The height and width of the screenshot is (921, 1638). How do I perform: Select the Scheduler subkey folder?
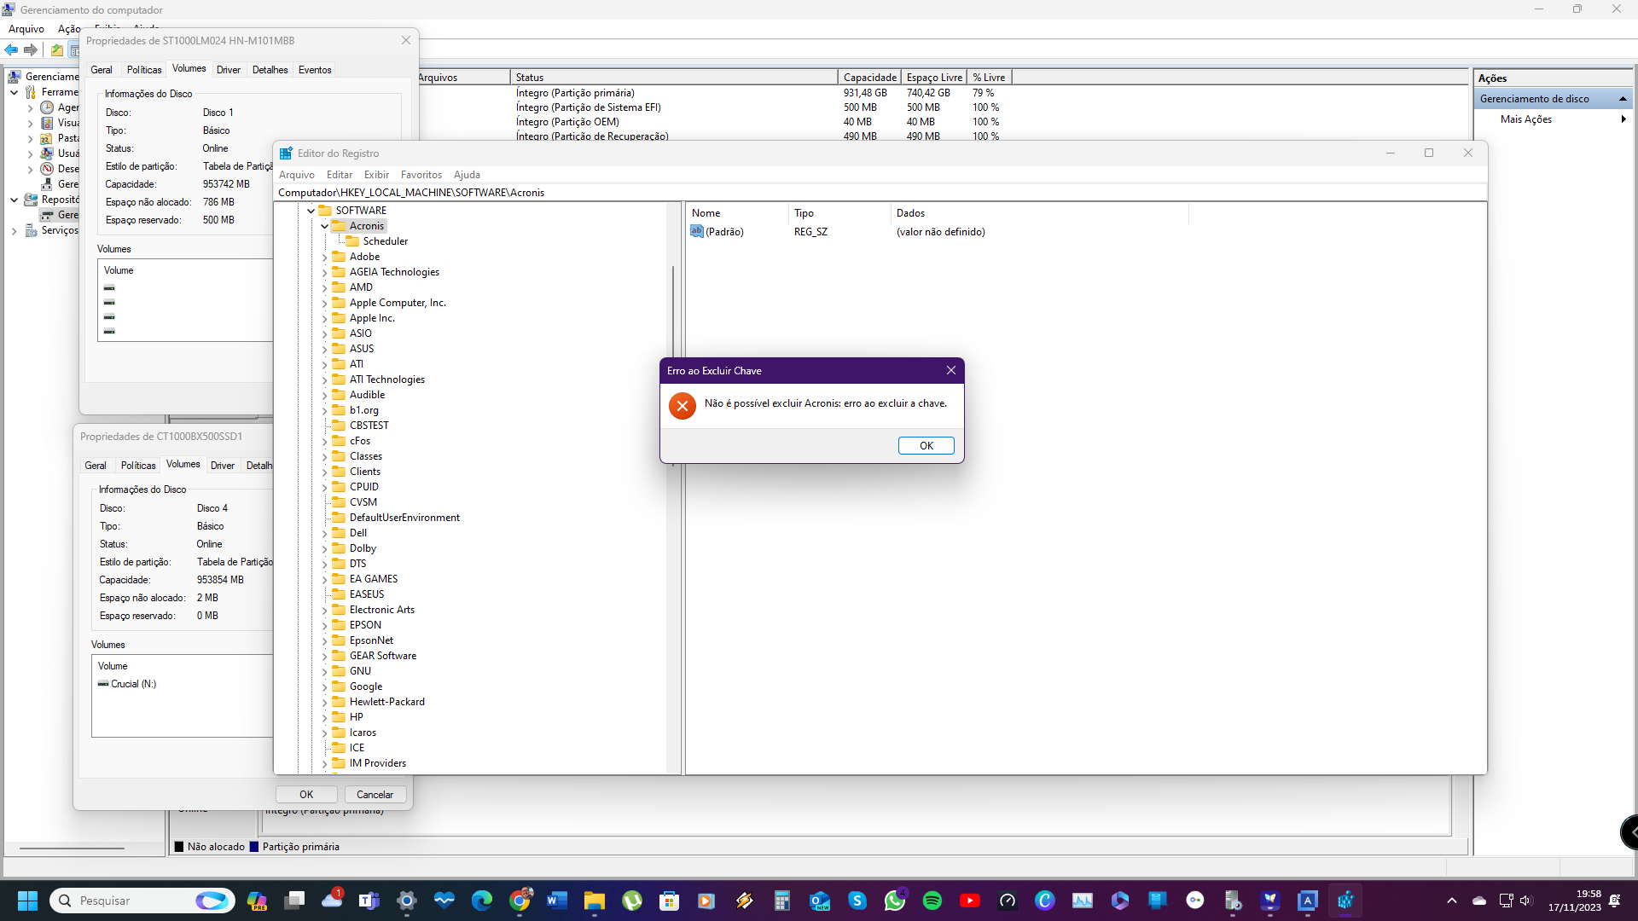pos(376,241)
